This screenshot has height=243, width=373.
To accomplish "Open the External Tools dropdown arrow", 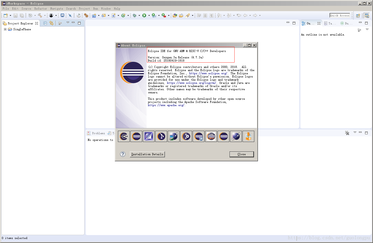I will 169,16.
